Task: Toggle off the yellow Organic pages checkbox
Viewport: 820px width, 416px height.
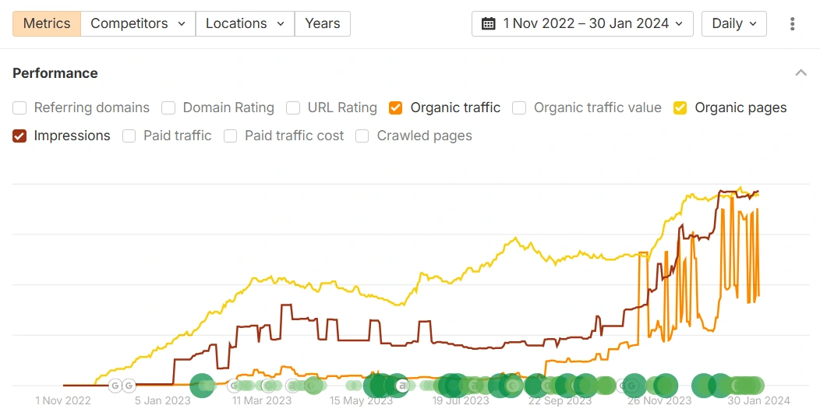Action: (680, 108)
